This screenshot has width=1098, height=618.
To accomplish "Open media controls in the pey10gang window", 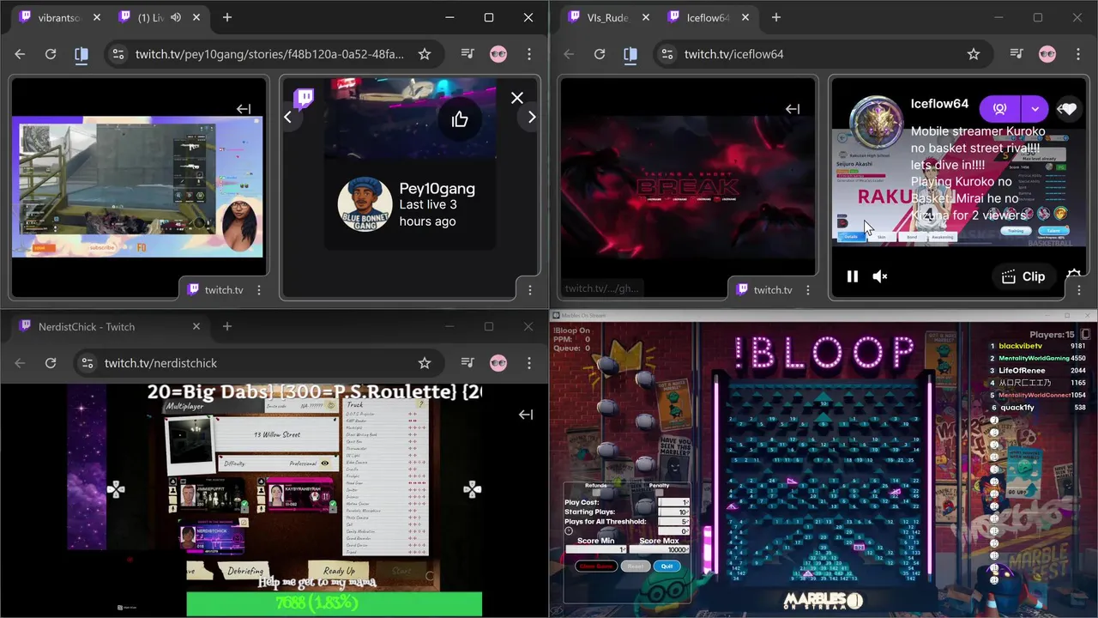I will (468, 54).
